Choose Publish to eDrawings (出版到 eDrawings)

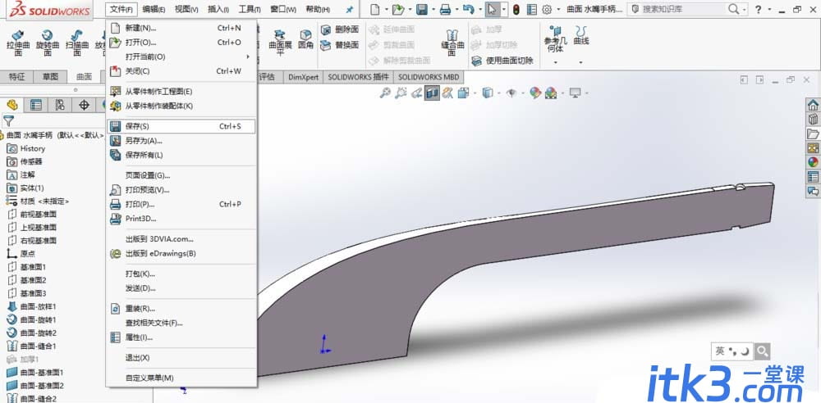(x=181, y=253)
